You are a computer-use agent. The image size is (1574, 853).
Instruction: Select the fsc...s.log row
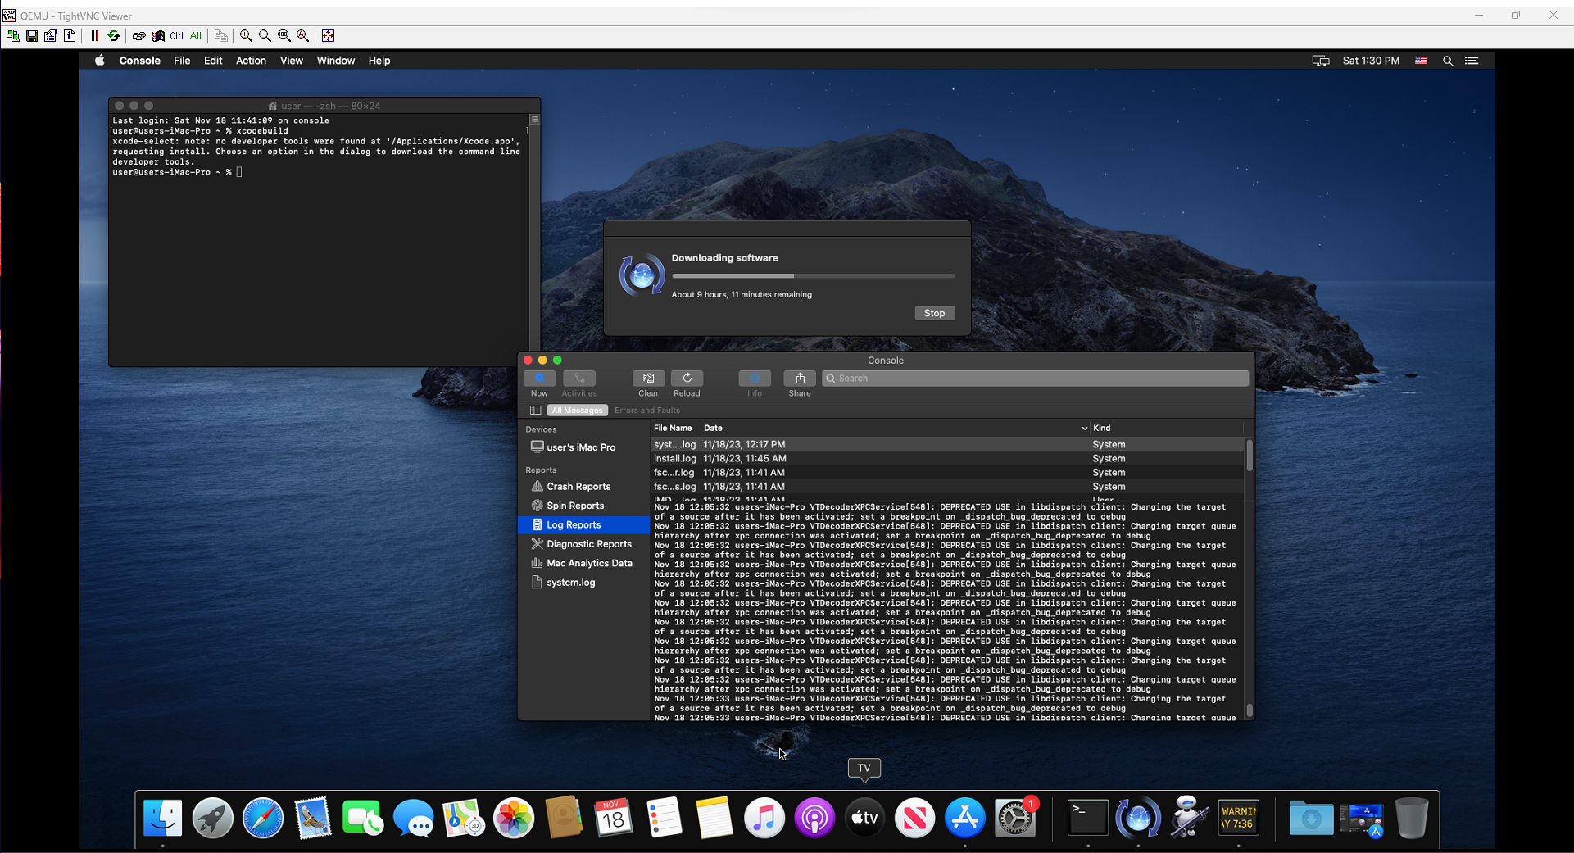tap(948, 487)
